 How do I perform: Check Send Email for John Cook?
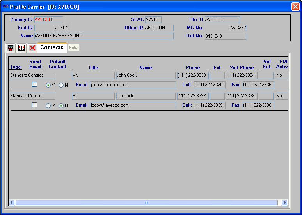[x=34, y=84]
